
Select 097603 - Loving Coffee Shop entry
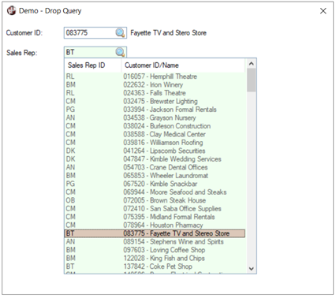click(155, 250)
